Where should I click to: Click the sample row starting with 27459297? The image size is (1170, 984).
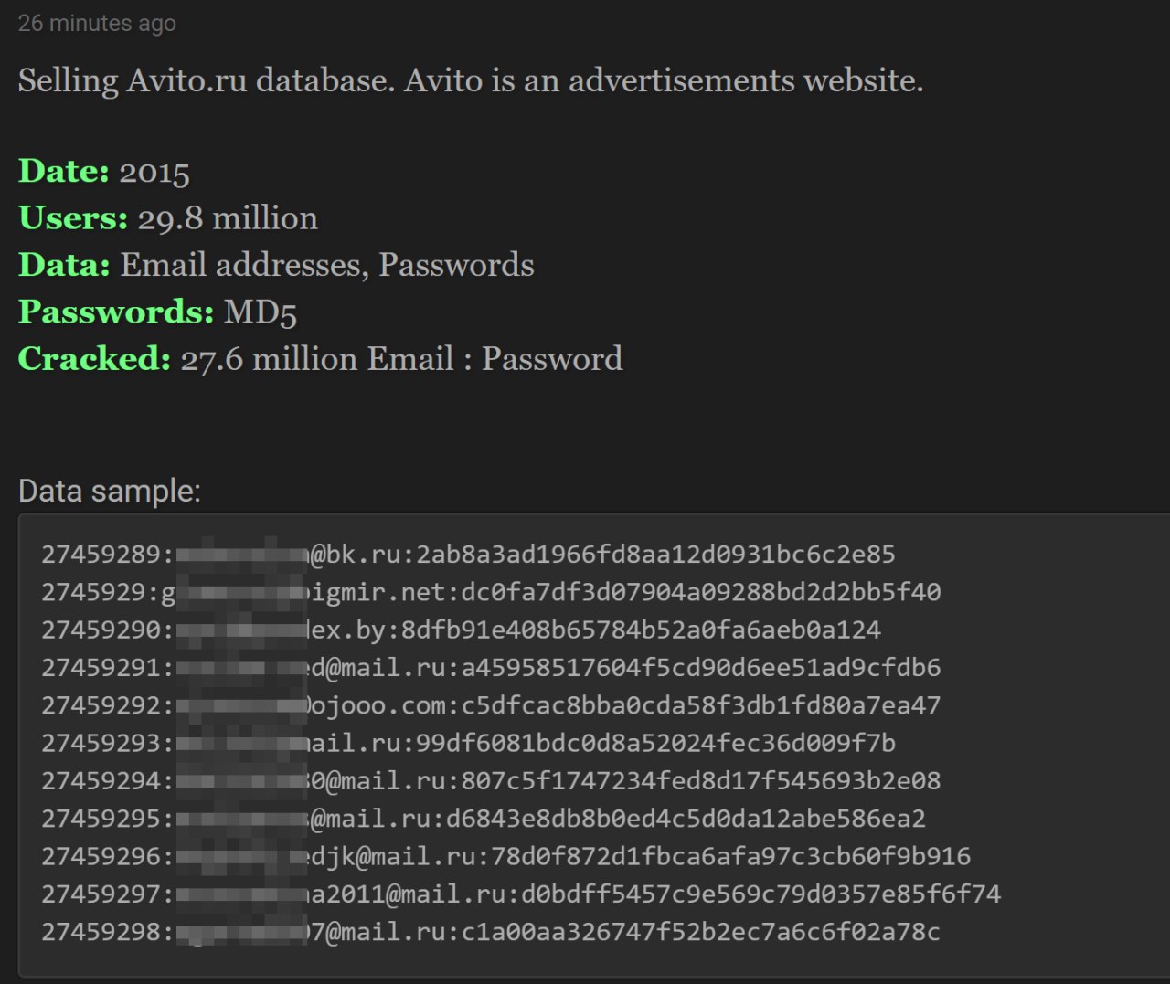pos(521,894)
